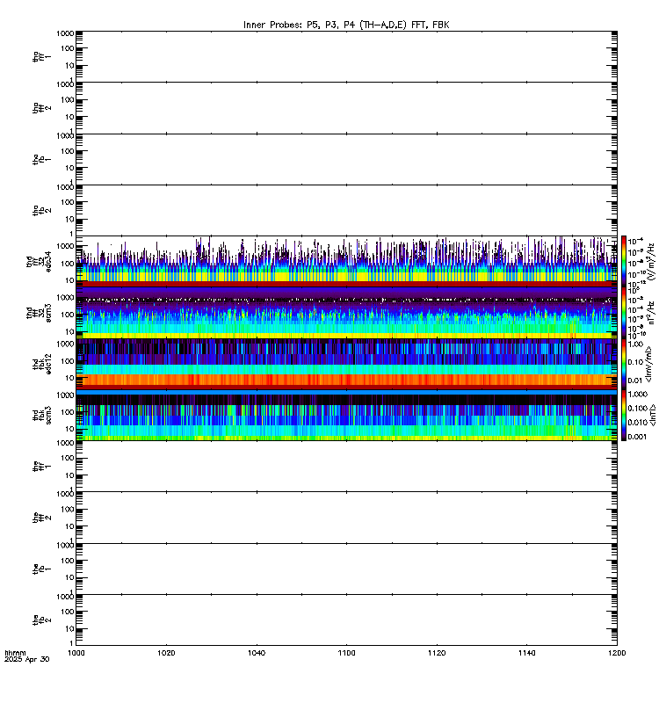
Task: Click the '2025 Apr 30' date label
Action: point(27,659)
